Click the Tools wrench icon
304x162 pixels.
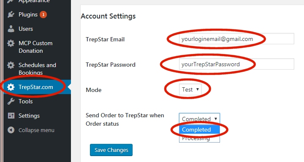pyautogui.click(x=11, y=101)
